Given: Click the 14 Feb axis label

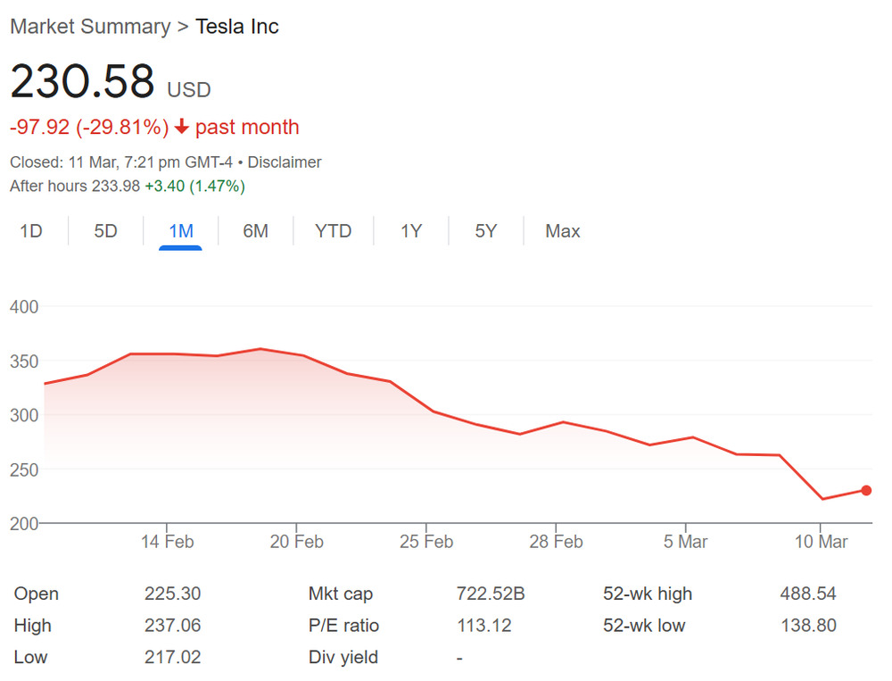Looking at the screenshot, I should (168, 542).
